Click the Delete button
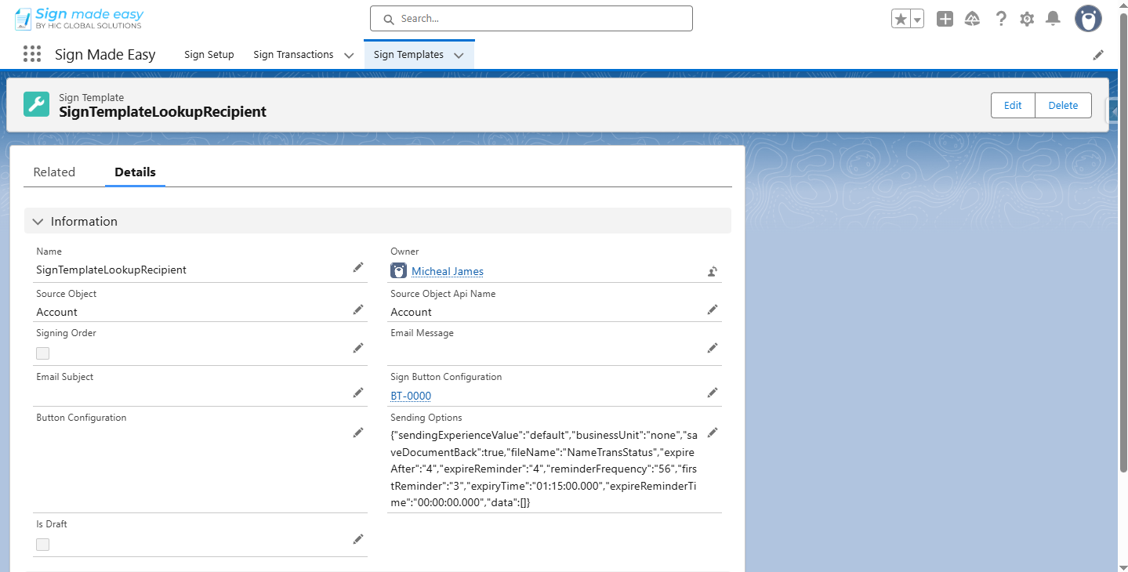1128x572 pixels. pyautogui.click(x=1063, y=105)
